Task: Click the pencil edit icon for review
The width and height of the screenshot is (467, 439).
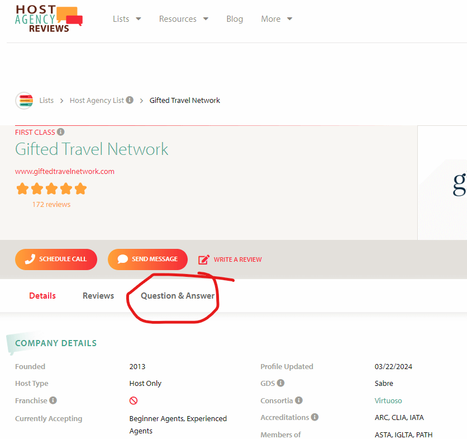Action: 204,259
